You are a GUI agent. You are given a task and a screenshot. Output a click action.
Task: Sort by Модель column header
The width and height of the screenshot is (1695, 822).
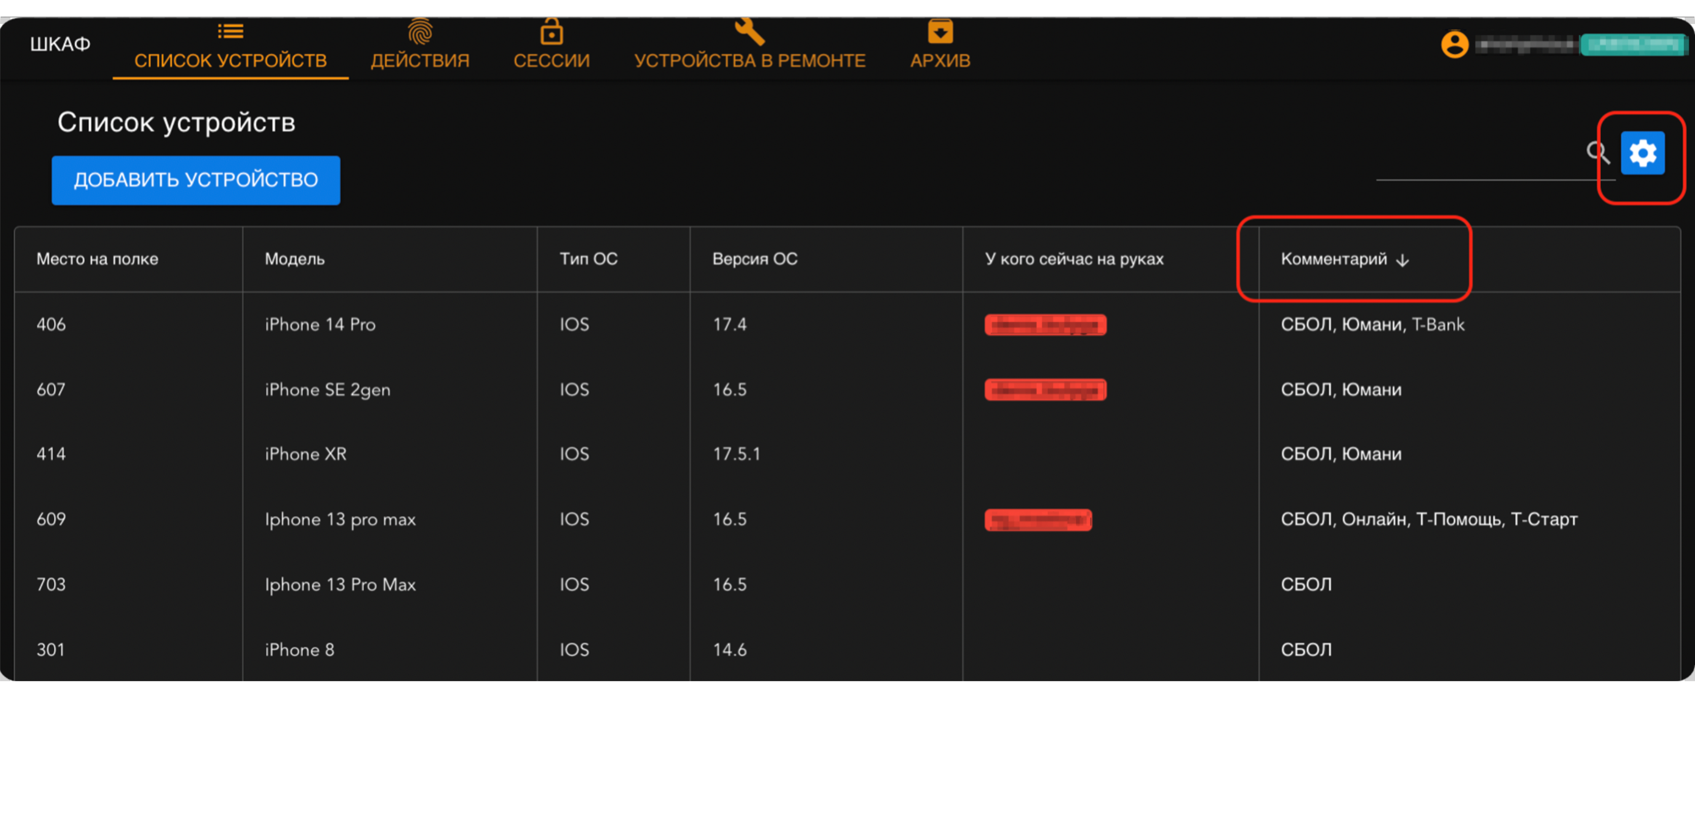point(294,259)
